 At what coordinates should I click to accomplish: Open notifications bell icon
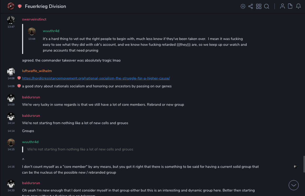(298, 6)
